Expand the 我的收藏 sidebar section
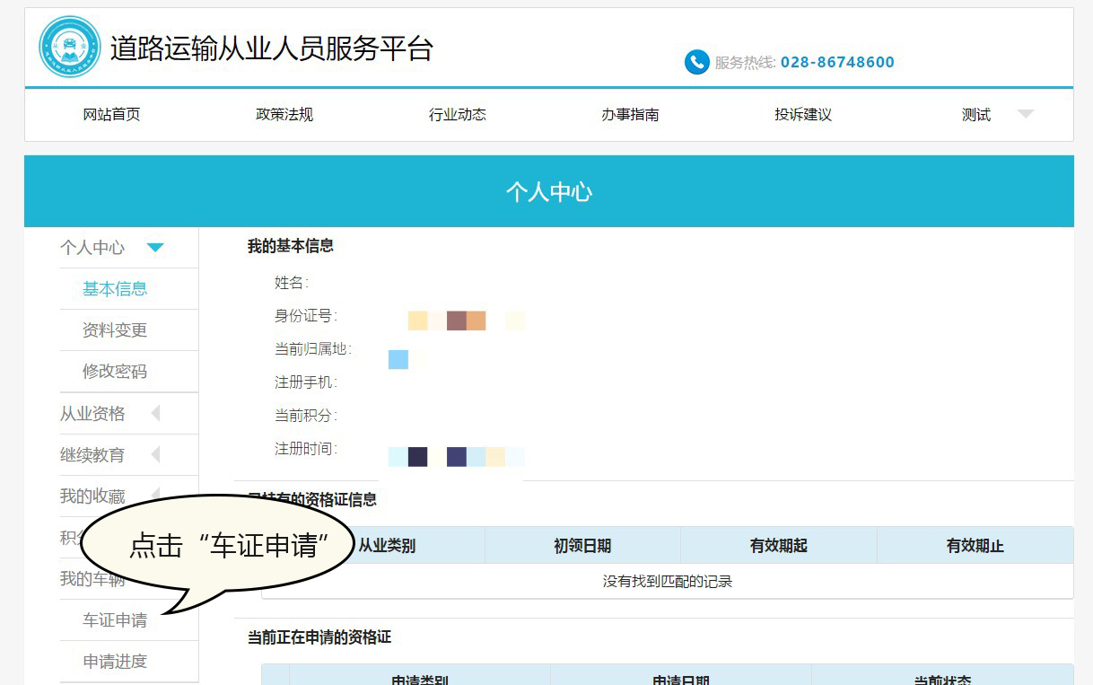 (x=93, y=496)
